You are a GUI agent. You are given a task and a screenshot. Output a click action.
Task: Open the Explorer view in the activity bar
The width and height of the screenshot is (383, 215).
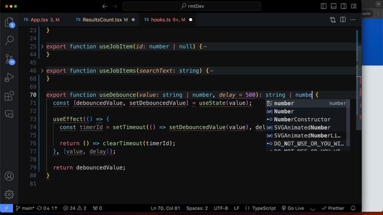[9, 22]
